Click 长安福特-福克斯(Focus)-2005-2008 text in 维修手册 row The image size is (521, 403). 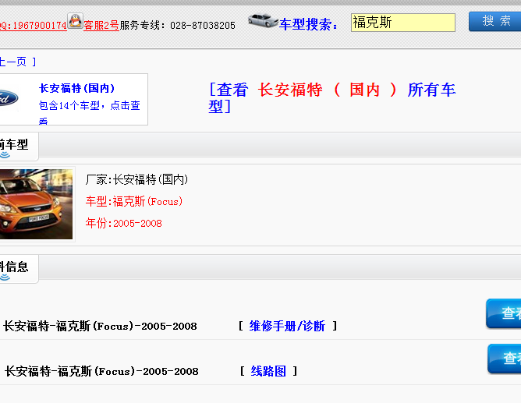(100, 326)
